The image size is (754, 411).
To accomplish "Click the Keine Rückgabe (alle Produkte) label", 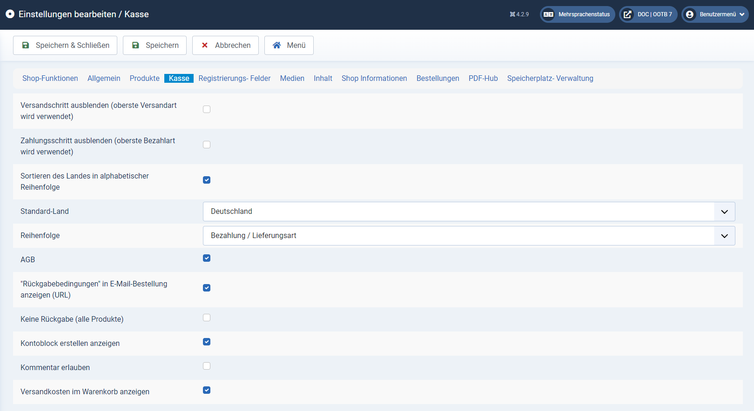I will [x=72, y=319].
